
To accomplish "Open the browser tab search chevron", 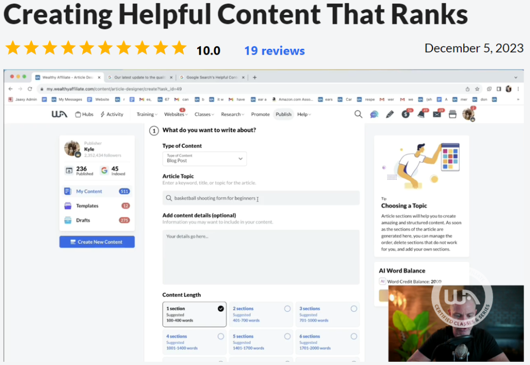I will click(516, 77).
